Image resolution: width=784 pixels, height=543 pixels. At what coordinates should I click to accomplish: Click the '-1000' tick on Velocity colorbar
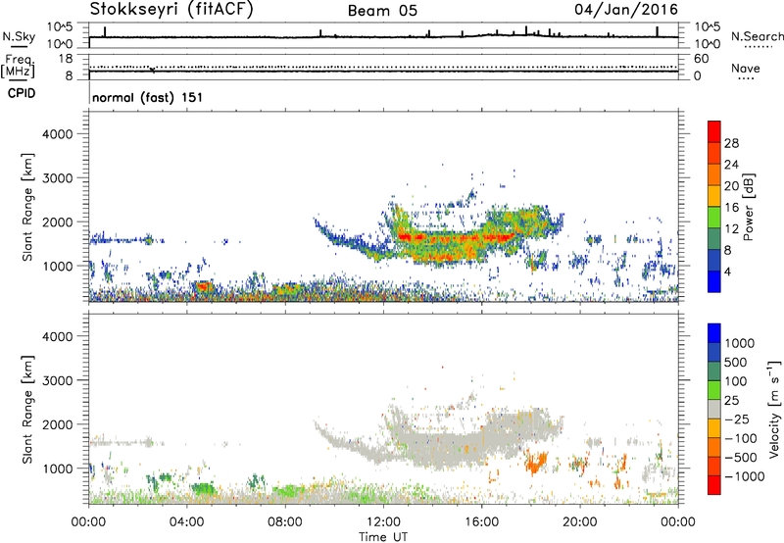(x=744, y=476)
